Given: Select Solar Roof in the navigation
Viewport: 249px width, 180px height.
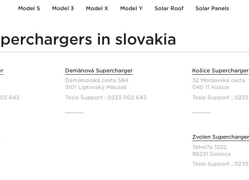Looking at the screenshot, I should [169, 8].
